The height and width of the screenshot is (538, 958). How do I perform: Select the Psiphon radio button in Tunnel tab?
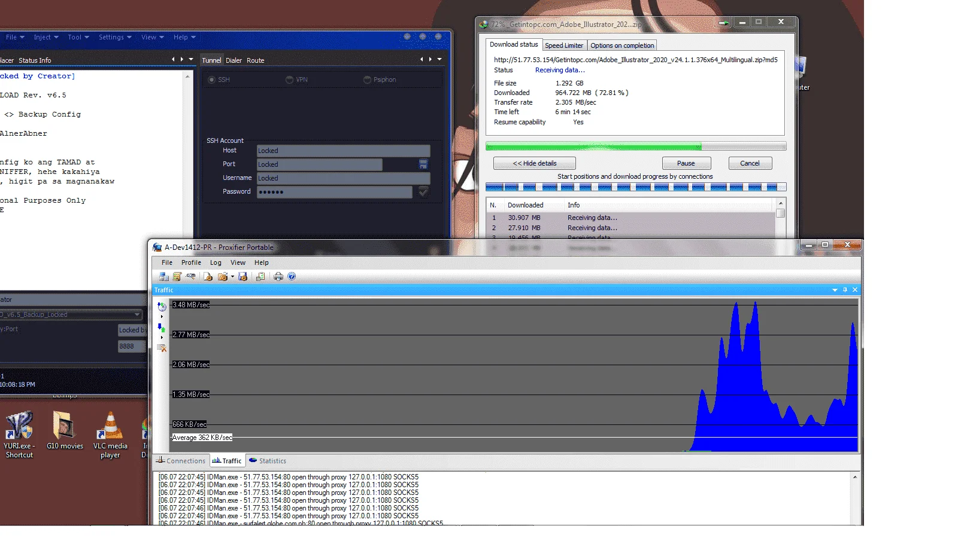click(367, 80)
